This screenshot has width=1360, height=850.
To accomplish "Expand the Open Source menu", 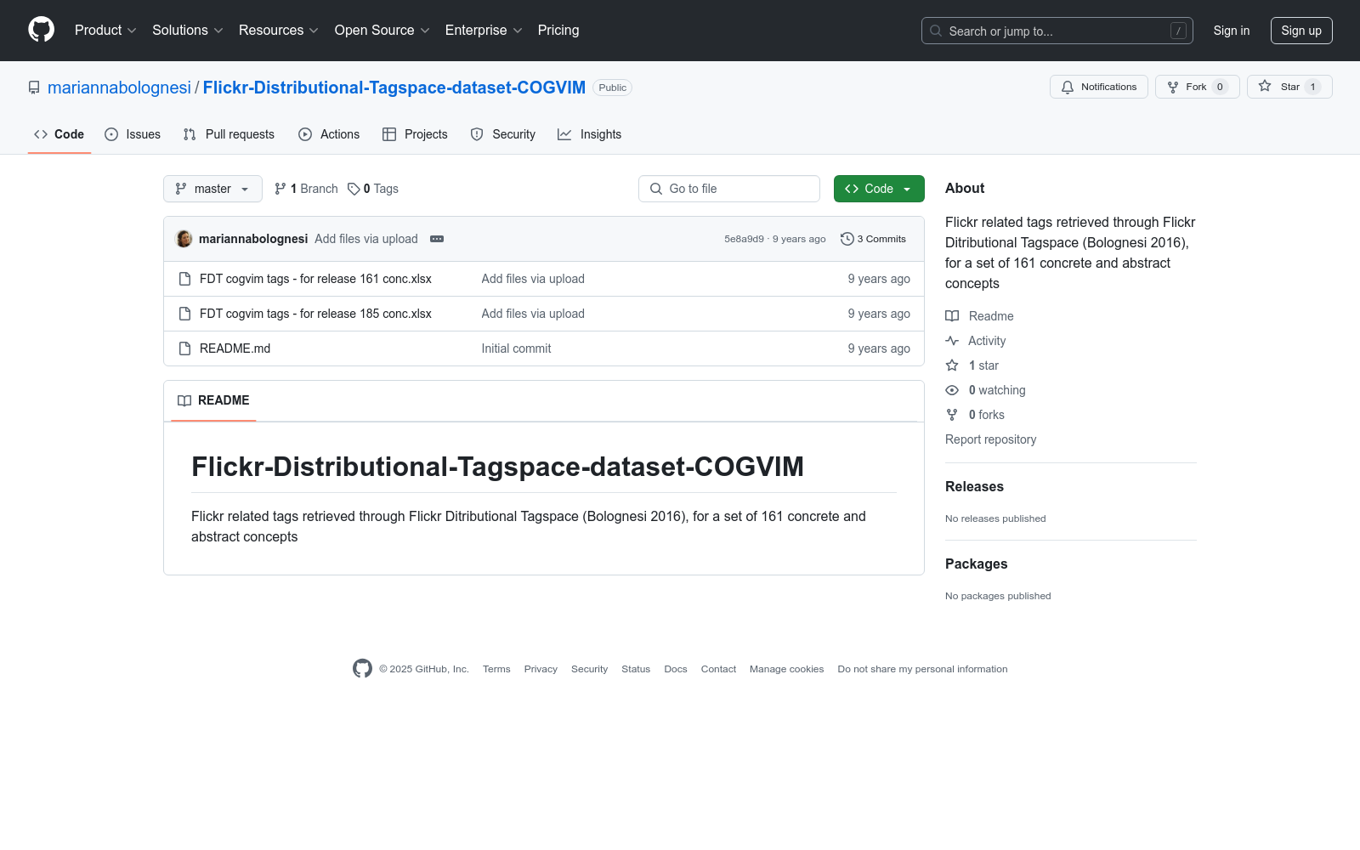I will [382, 30].
